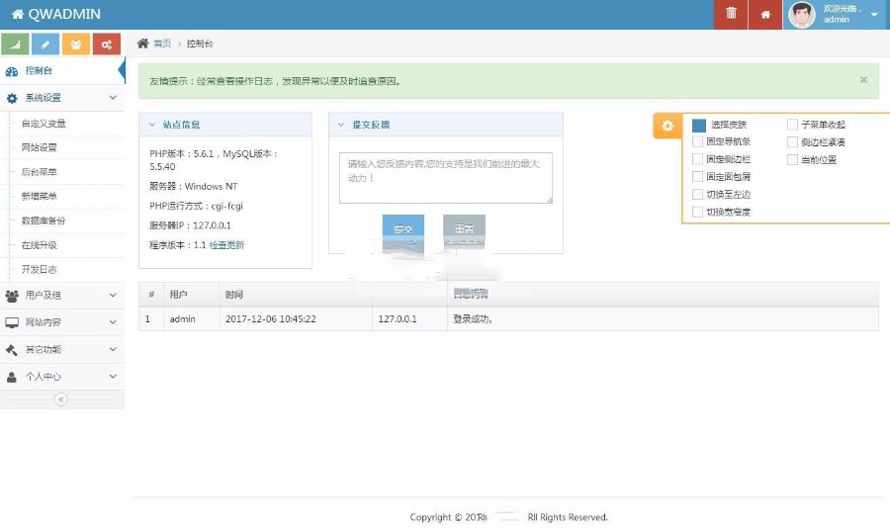Collapse the 提交反馈 panel chevron
This screenshot has width=890, height=532.
(341, 125)
